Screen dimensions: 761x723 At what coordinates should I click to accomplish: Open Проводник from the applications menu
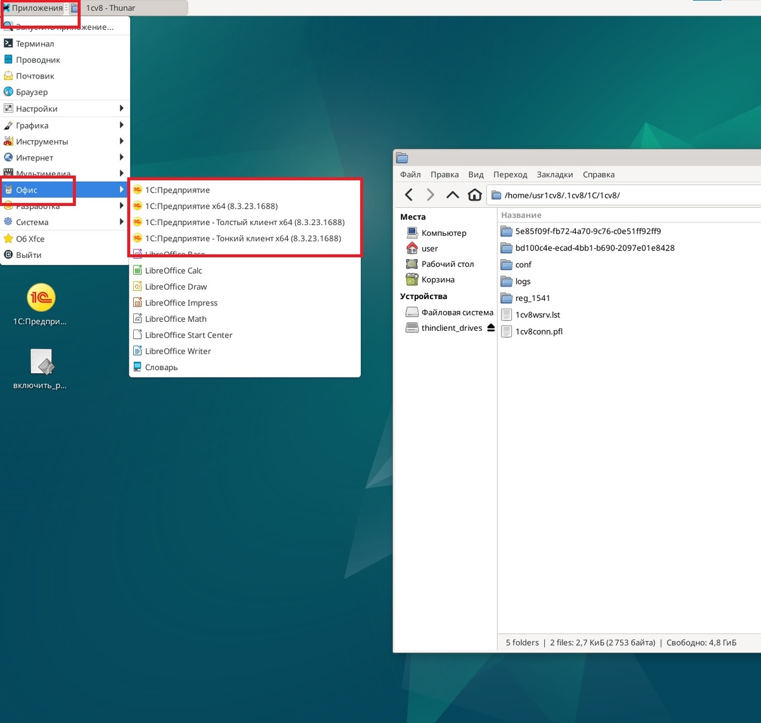pos(65,60)
